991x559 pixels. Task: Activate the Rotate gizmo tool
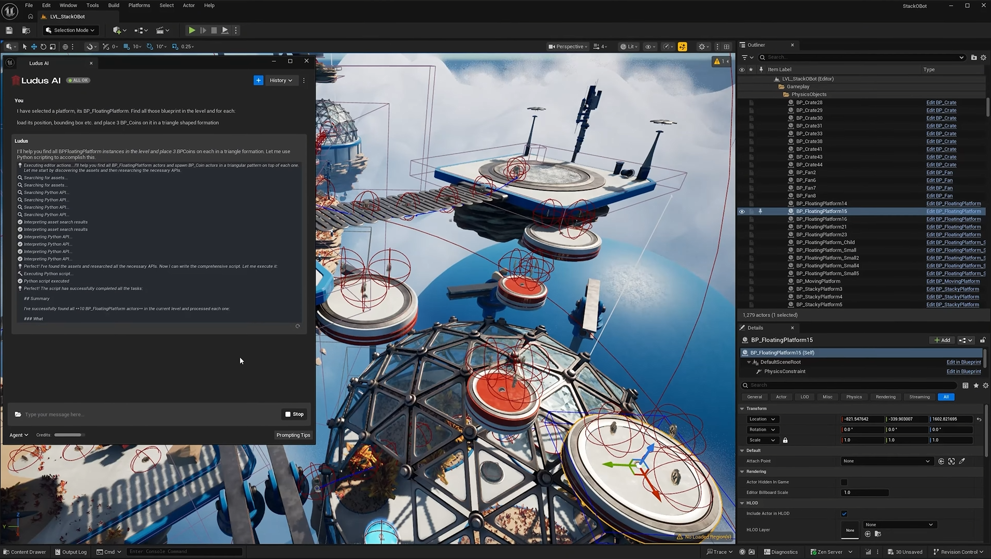pos(43,47)
